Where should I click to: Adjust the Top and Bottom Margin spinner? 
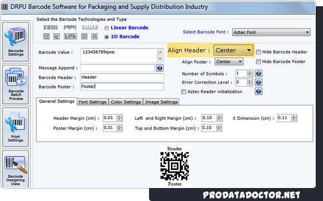click(x=219, y=128)
